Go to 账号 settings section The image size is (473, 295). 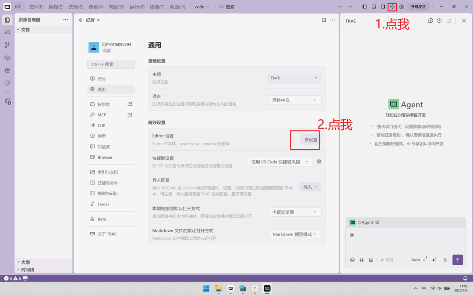[x=111, y=79]
